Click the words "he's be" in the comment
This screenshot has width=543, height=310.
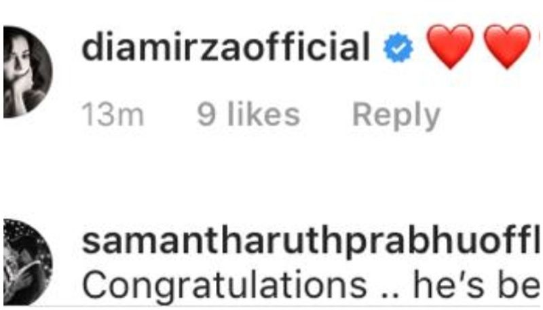click(476, 286)
